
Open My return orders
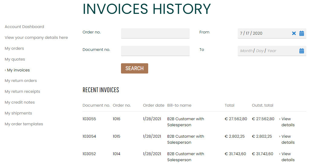(21, 80)
